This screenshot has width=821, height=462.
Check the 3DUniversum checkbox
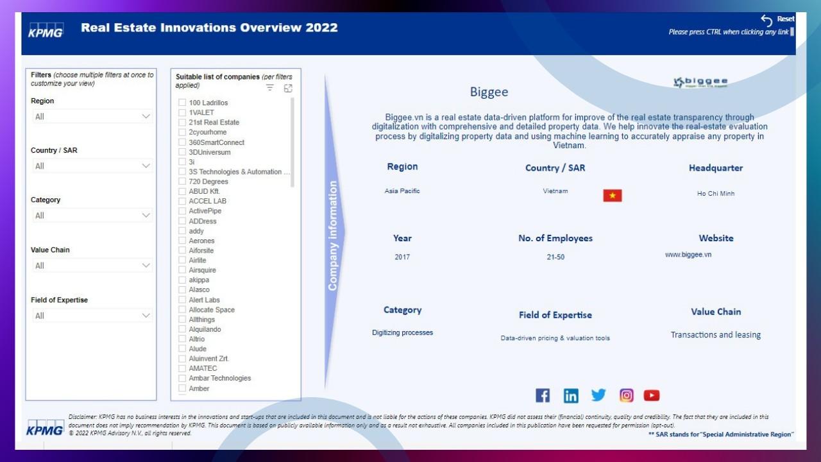click(182, 152)
